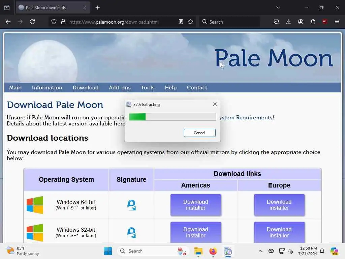Open the Firefox downloads panel
The image size is (345, 259).
(288, 22)
